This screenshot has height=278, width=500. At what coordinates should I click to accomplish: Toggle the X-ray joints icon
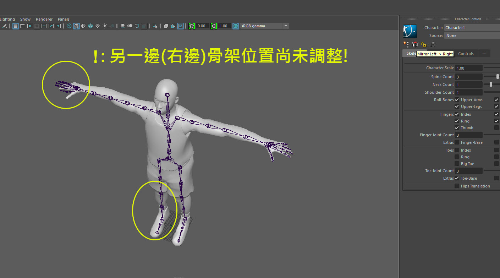[x=180, y=26]
